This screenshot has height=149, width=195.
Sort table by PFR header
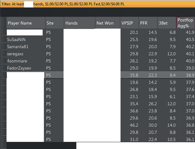[x=148, y=23]
